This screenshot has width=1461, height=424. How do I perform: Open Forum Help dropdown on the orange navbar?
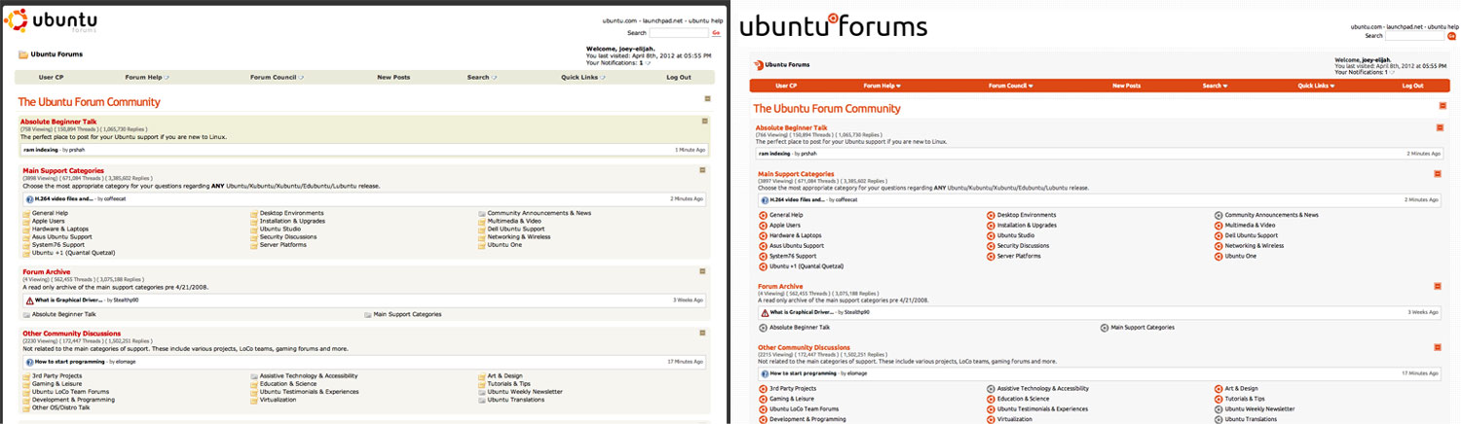pyautogui.click(x=881, y=86)
